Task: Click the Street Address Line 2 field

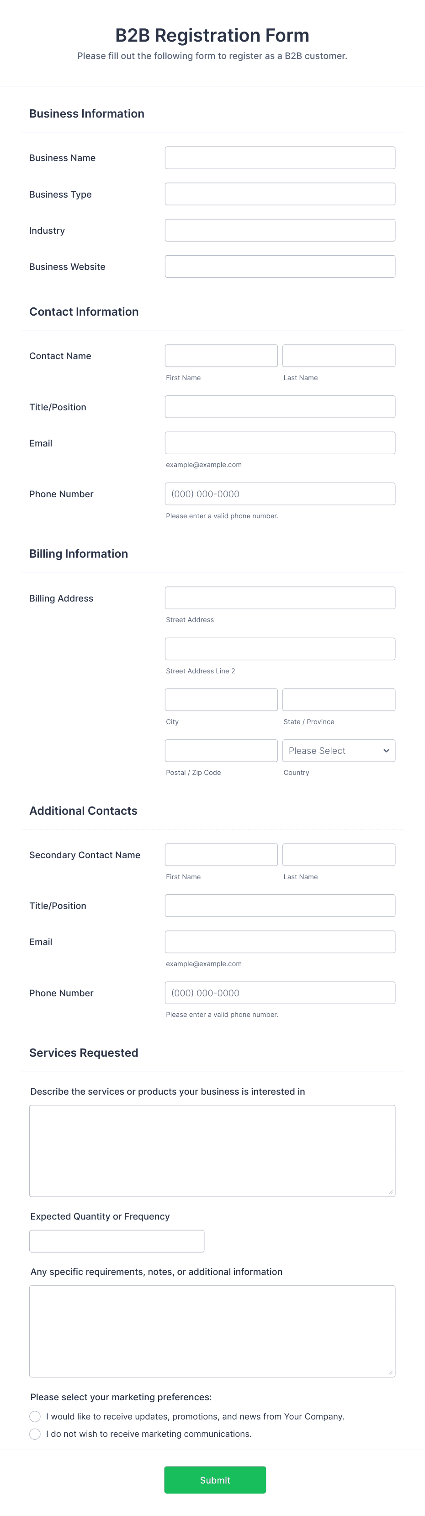Action: coord(280,648)
